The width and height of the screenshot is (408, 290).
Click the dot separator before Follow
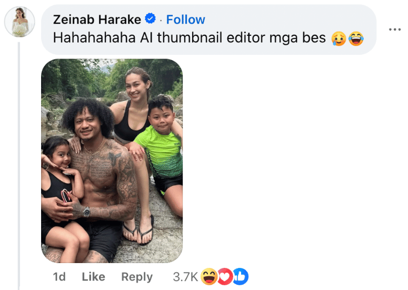pyautogui.click(x=161, y=21)
